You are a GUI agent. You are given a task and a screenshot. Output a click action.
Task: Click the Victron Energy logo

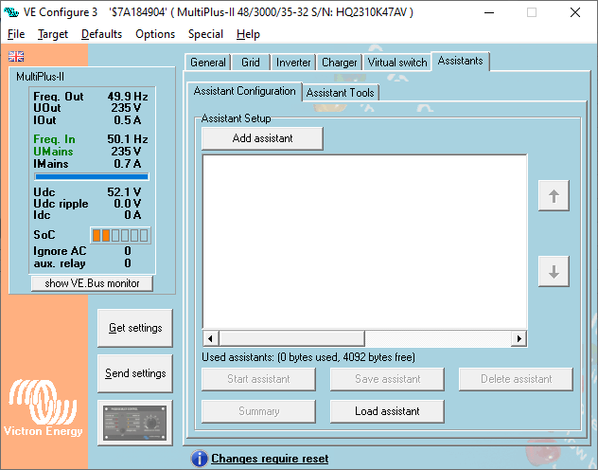[43, 407]
